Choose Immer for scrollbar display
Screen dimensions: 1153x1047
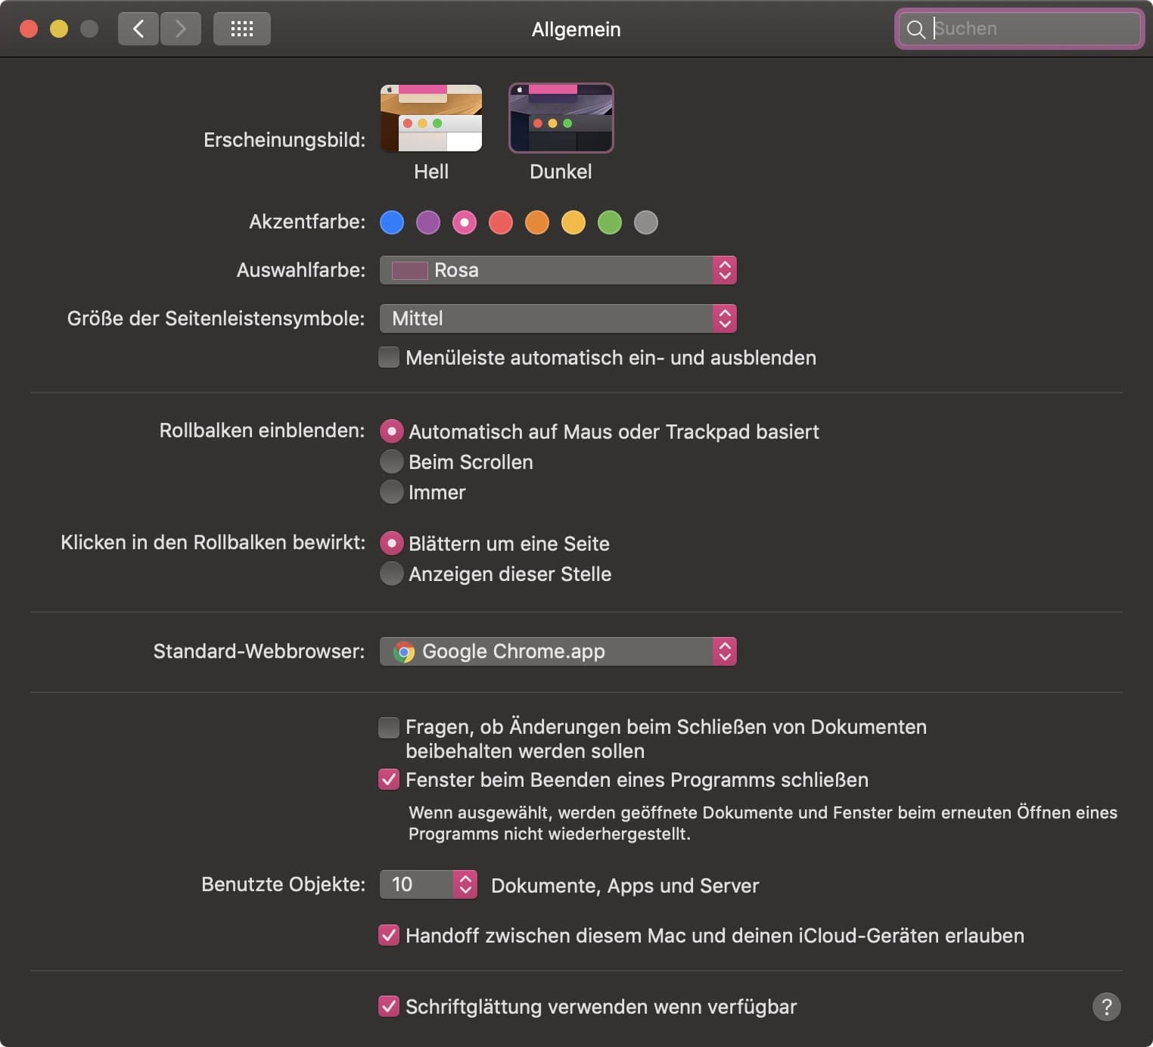click(392, 492)
